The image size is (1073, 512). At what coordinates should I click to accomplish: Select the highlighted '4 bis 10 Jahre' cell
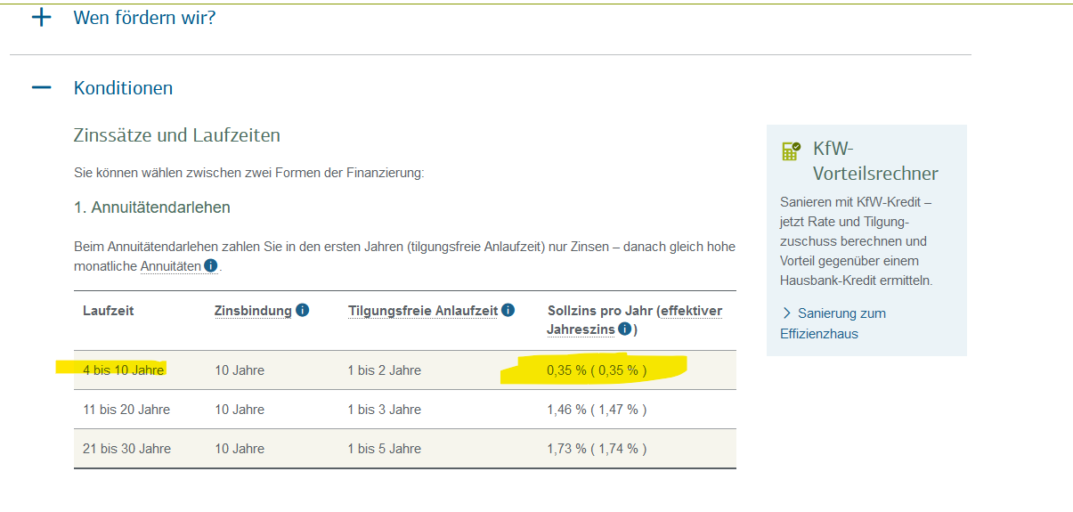(123, 370)
